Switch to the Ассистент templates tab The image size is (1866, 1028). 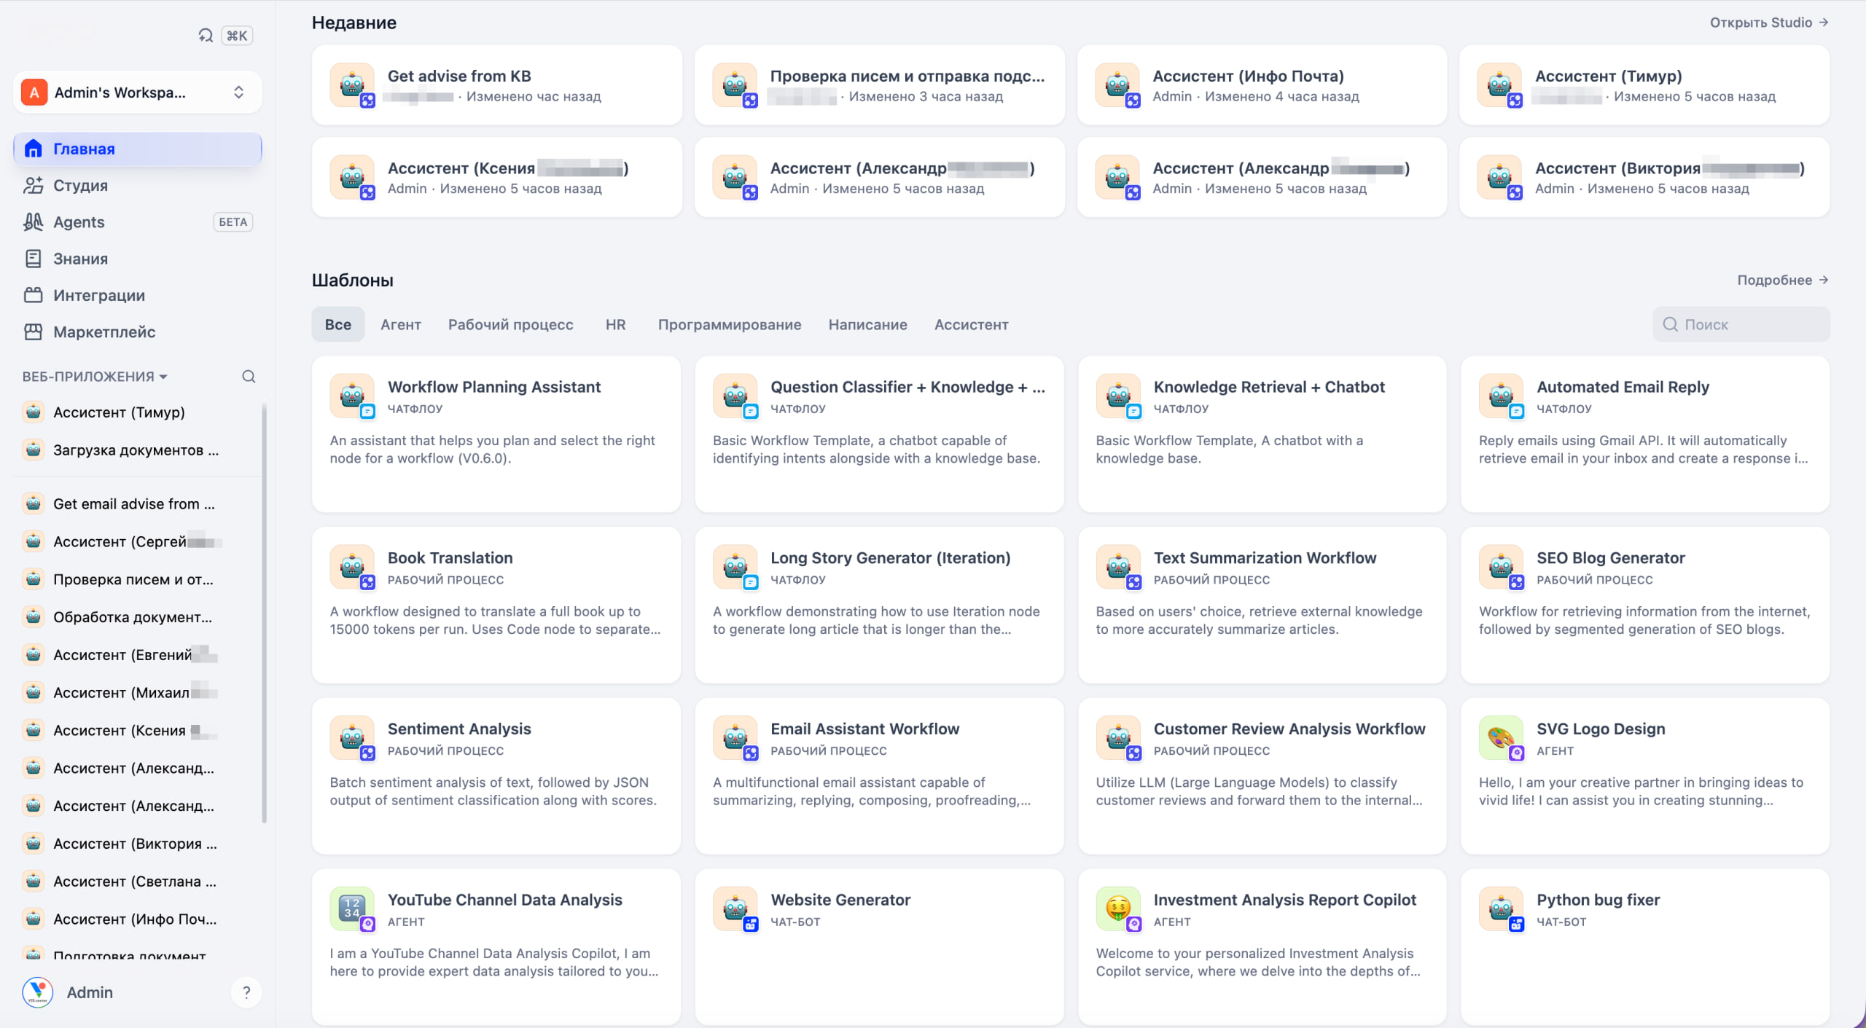972,324
